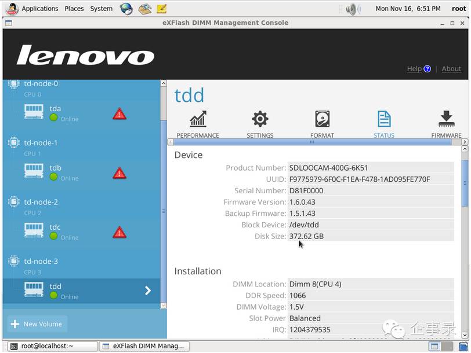Open the mail launcher icon in top panel
The width and height of the screenshot is (471, 353).
144,9
